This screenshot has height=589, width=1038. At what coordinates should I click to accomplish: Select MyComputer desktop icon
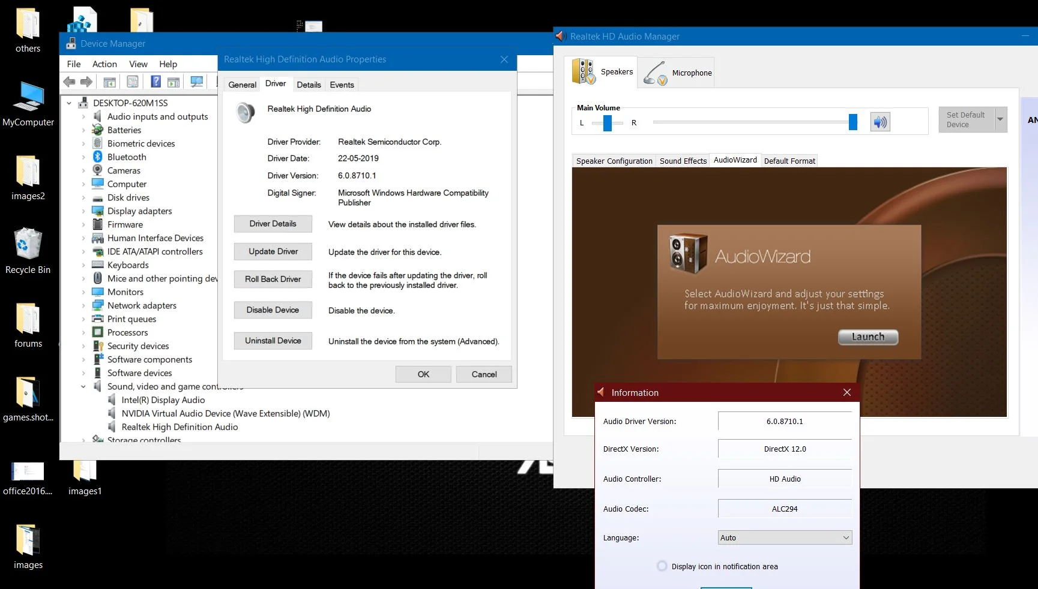point(28,104)
